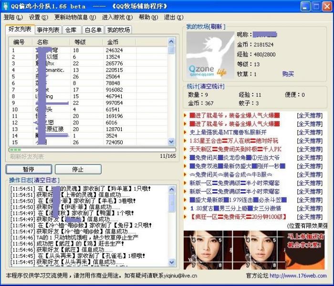
Task: Select friend row with 13524 gold
Action: point(88,57)
